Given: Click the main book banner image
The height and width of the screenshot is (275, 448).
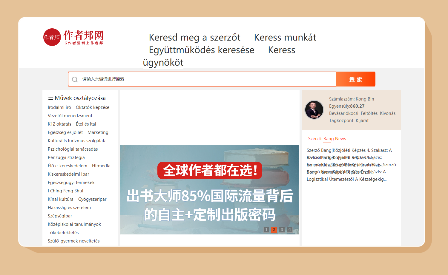Looking at the screenshot, I should (209, 189).
